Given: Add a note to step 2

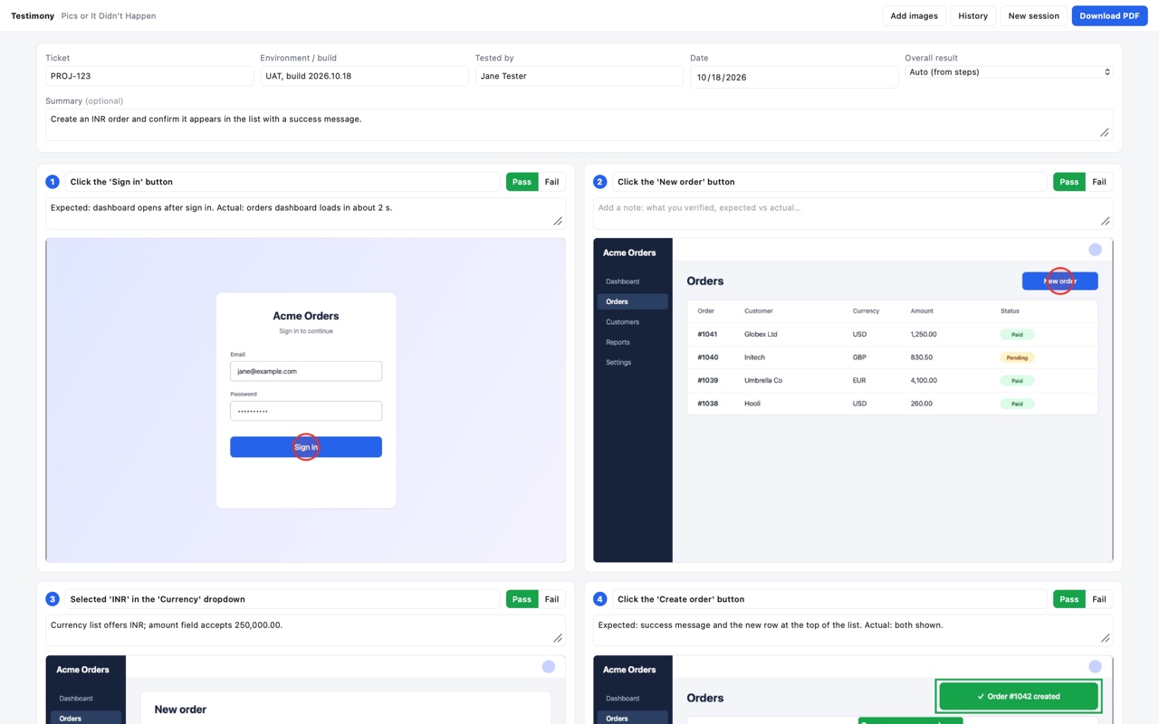Looking at the screenshot, I should [x=853, y=214].
